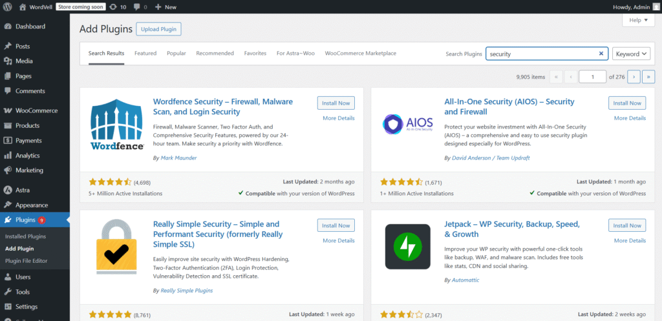Install All-In-One Security plugin

627,103
